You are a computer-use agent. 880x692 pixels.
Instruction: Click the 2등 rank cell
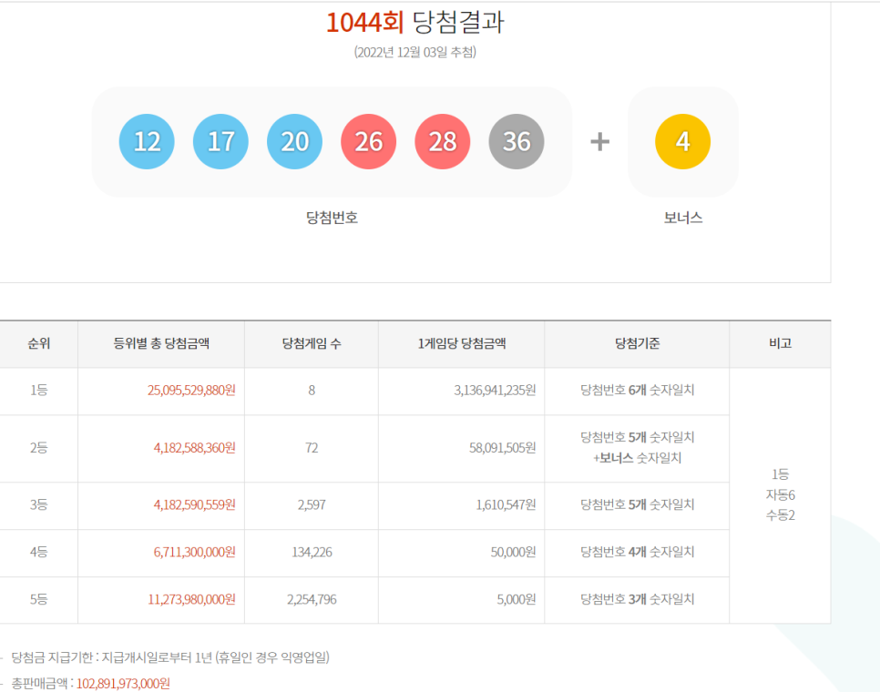click(x=39, y=448)
